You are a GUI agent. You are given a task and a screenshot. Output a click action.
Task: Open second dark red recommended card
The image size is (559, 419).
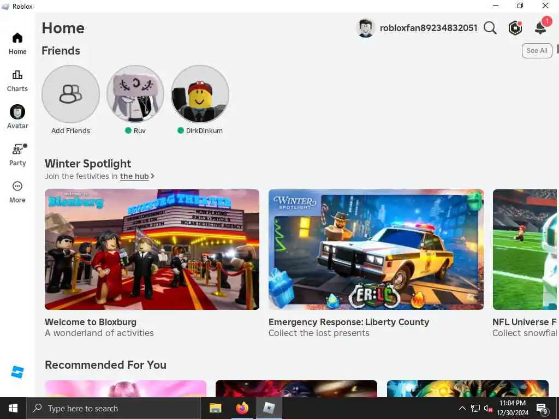[x=296, y=388]
